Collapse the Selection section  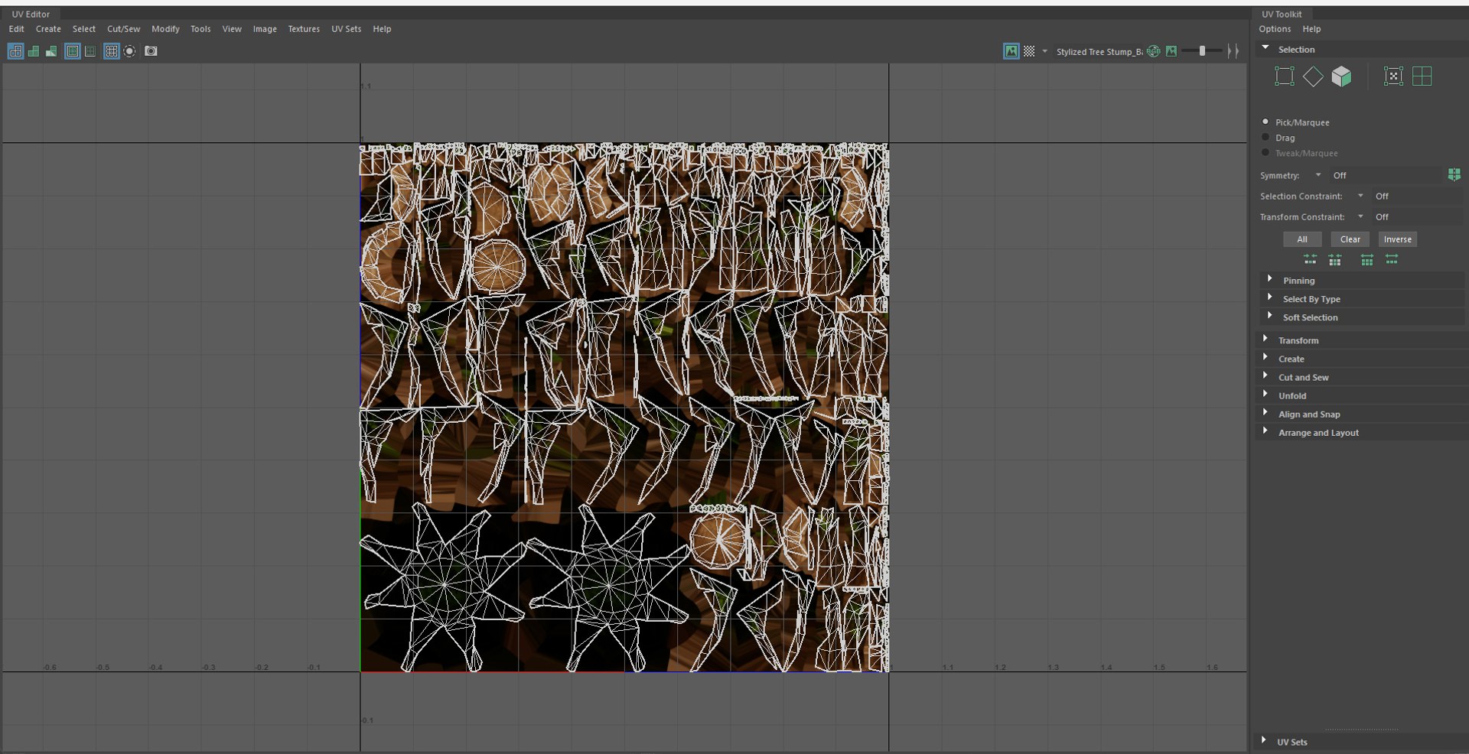1265,48
